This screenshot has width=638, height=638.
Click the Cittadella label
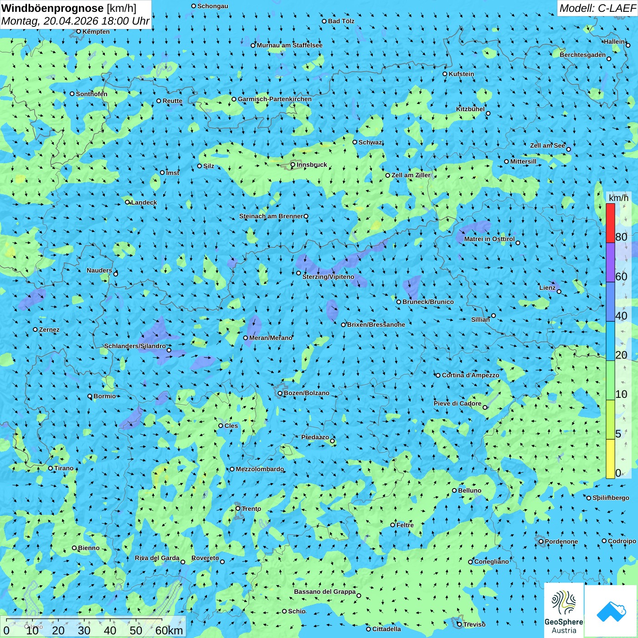pos(386,629)
